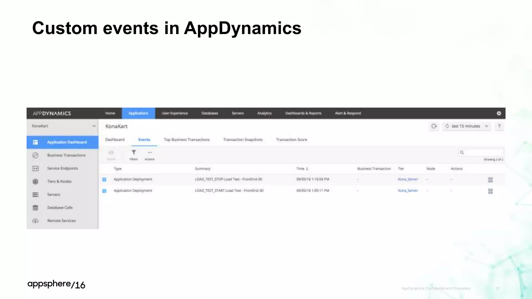Click the Details eye icon

[111, 152]
